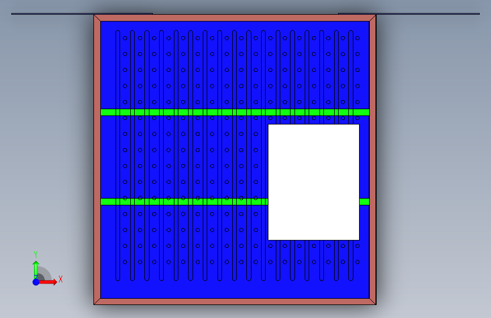This screenshot has height=318, width=491.
Task: Select the upper green horizontal bar
Action: [235, 113]
